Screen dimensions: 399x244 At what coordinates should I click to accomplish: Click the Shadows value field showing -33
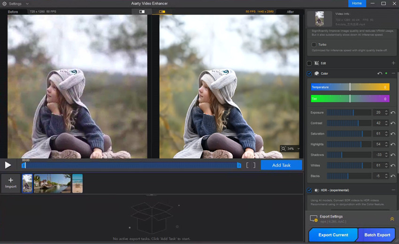click(378, 155)
